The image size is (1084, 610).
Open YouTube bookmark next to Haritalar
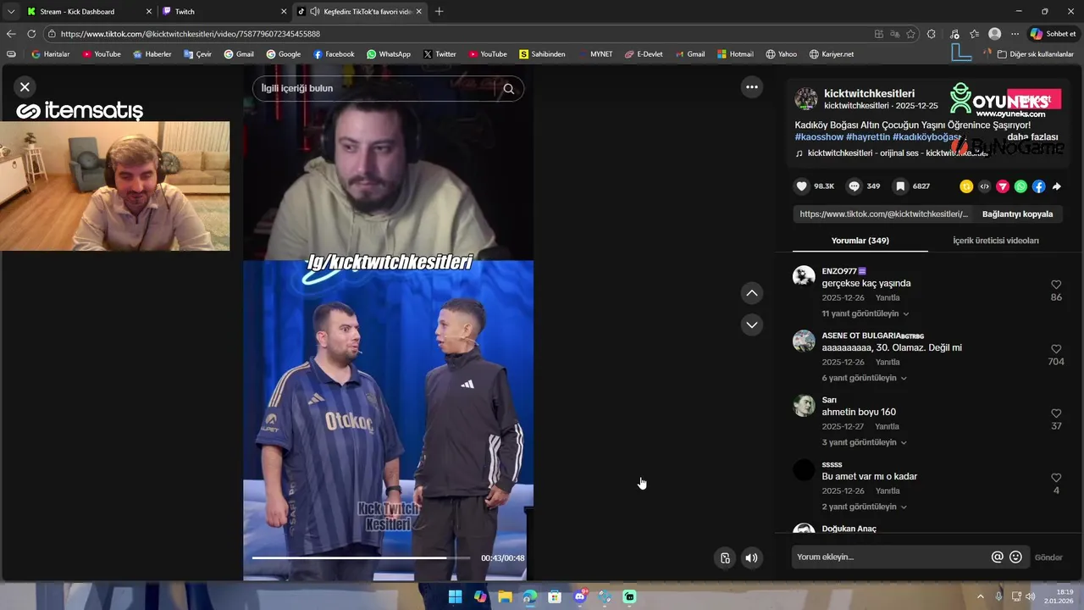tap(102, 54)
